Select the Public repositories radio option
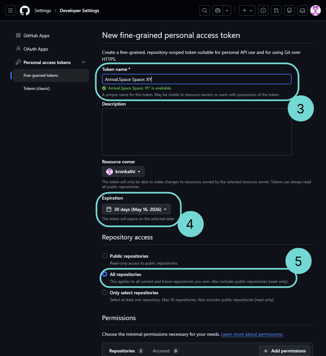326x356 pixels. (105, 256)
